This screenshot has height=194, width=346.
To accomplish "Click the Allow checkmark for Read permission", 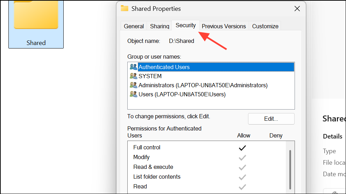I will (x=242, y=187).
